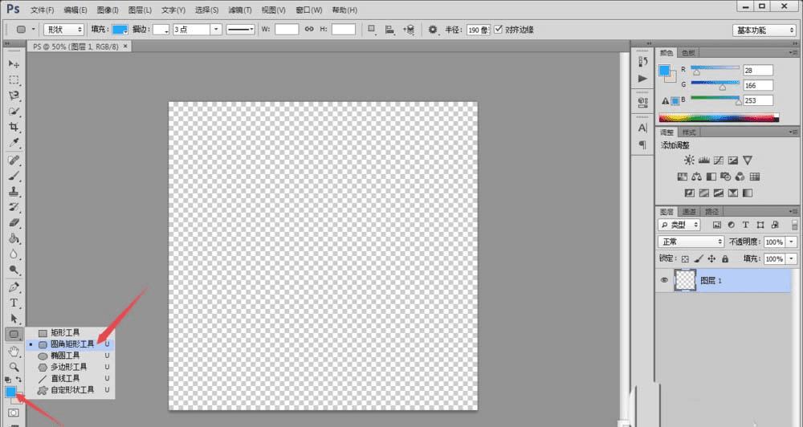The width and height of the screenshot is (803, 427).
Task: Open the 不透明度 opacity dropdown arrow
Action: click(792, 242)
